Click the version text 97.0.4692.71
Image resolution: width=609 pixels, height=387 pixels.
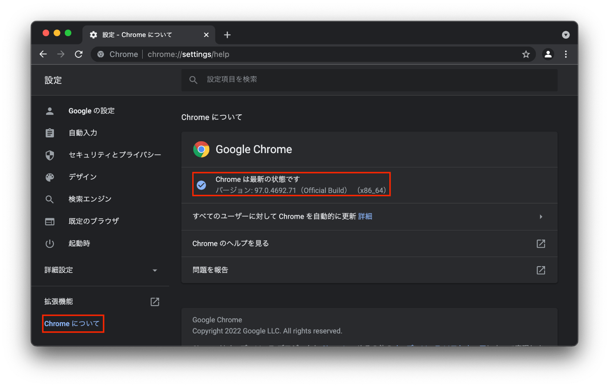click(x=275, y=190)
